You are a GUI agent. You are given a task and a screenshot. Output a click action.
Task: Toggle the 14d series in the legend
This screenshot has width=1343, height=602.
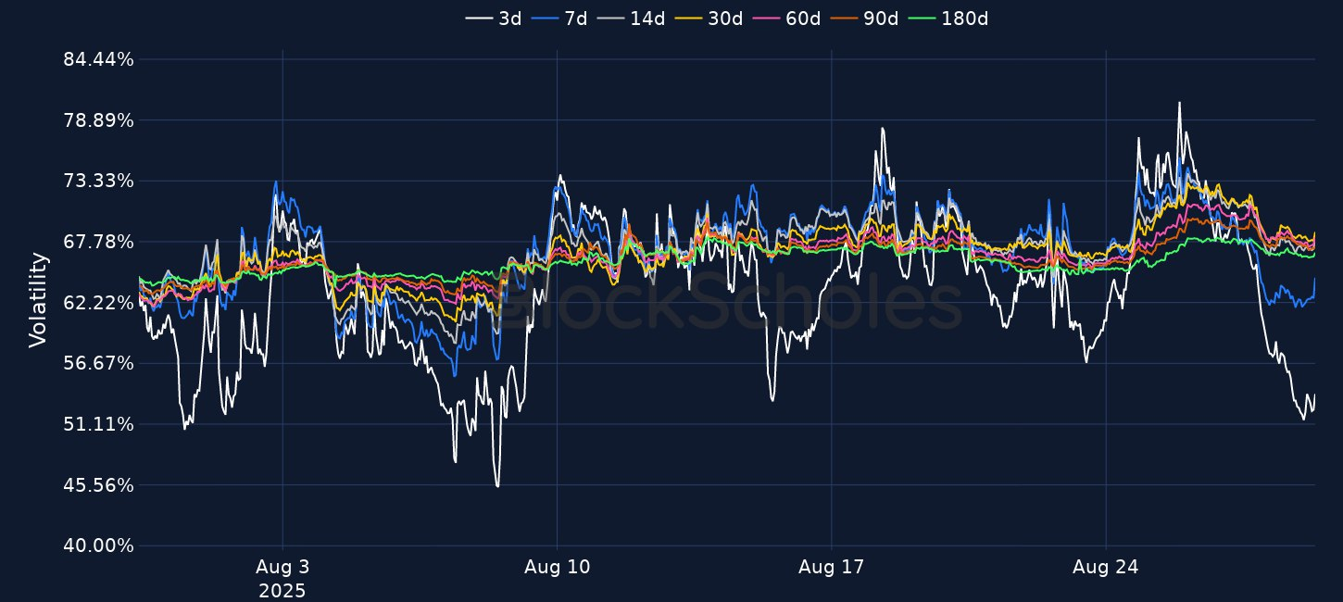(x=631, y=18)
